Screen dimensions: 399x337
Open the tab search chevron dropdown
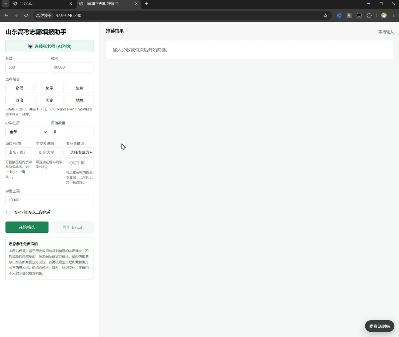tap(6, 4)
